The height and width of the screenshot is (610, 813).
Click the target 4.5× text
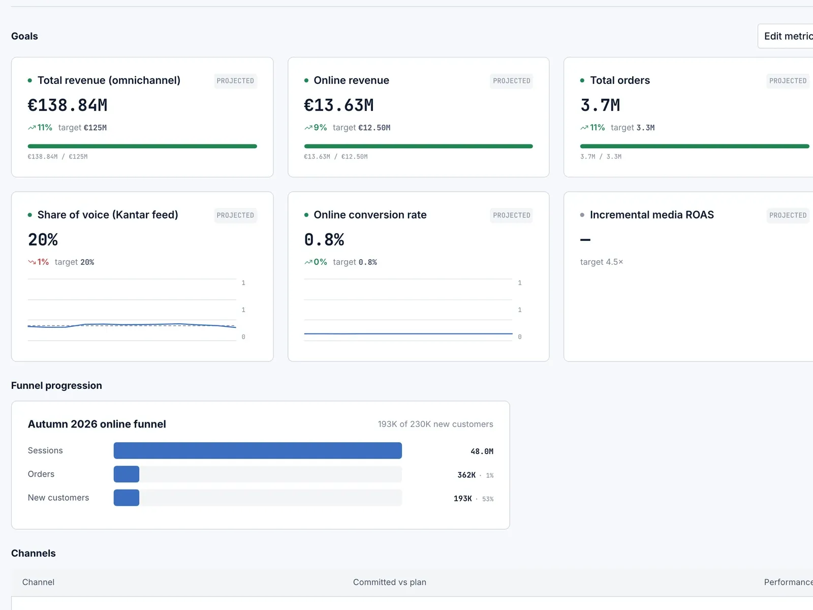(602, 262)
